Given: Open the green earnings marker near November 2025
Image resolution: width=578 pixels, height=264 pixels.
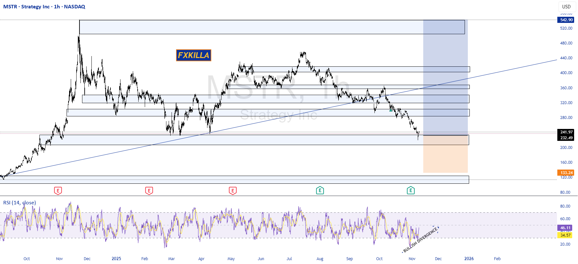Looking at the screenshot, I should pos(411,191).
